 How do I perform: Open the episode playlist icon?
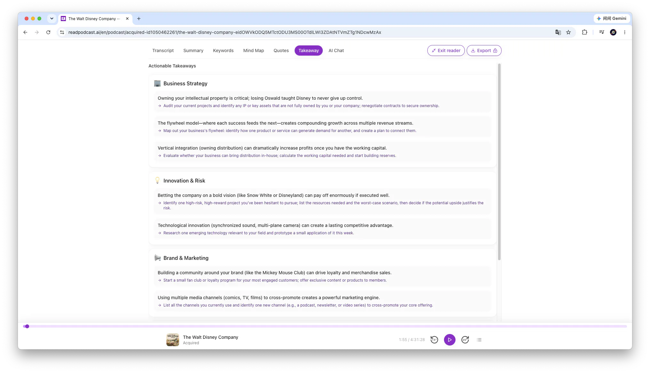(x=479, y=340)
